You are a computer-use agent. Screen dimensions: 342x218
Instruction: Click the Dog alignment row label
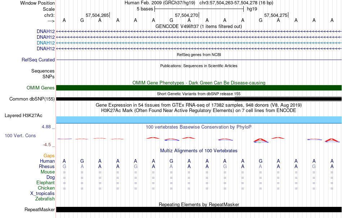click(50, 177)
